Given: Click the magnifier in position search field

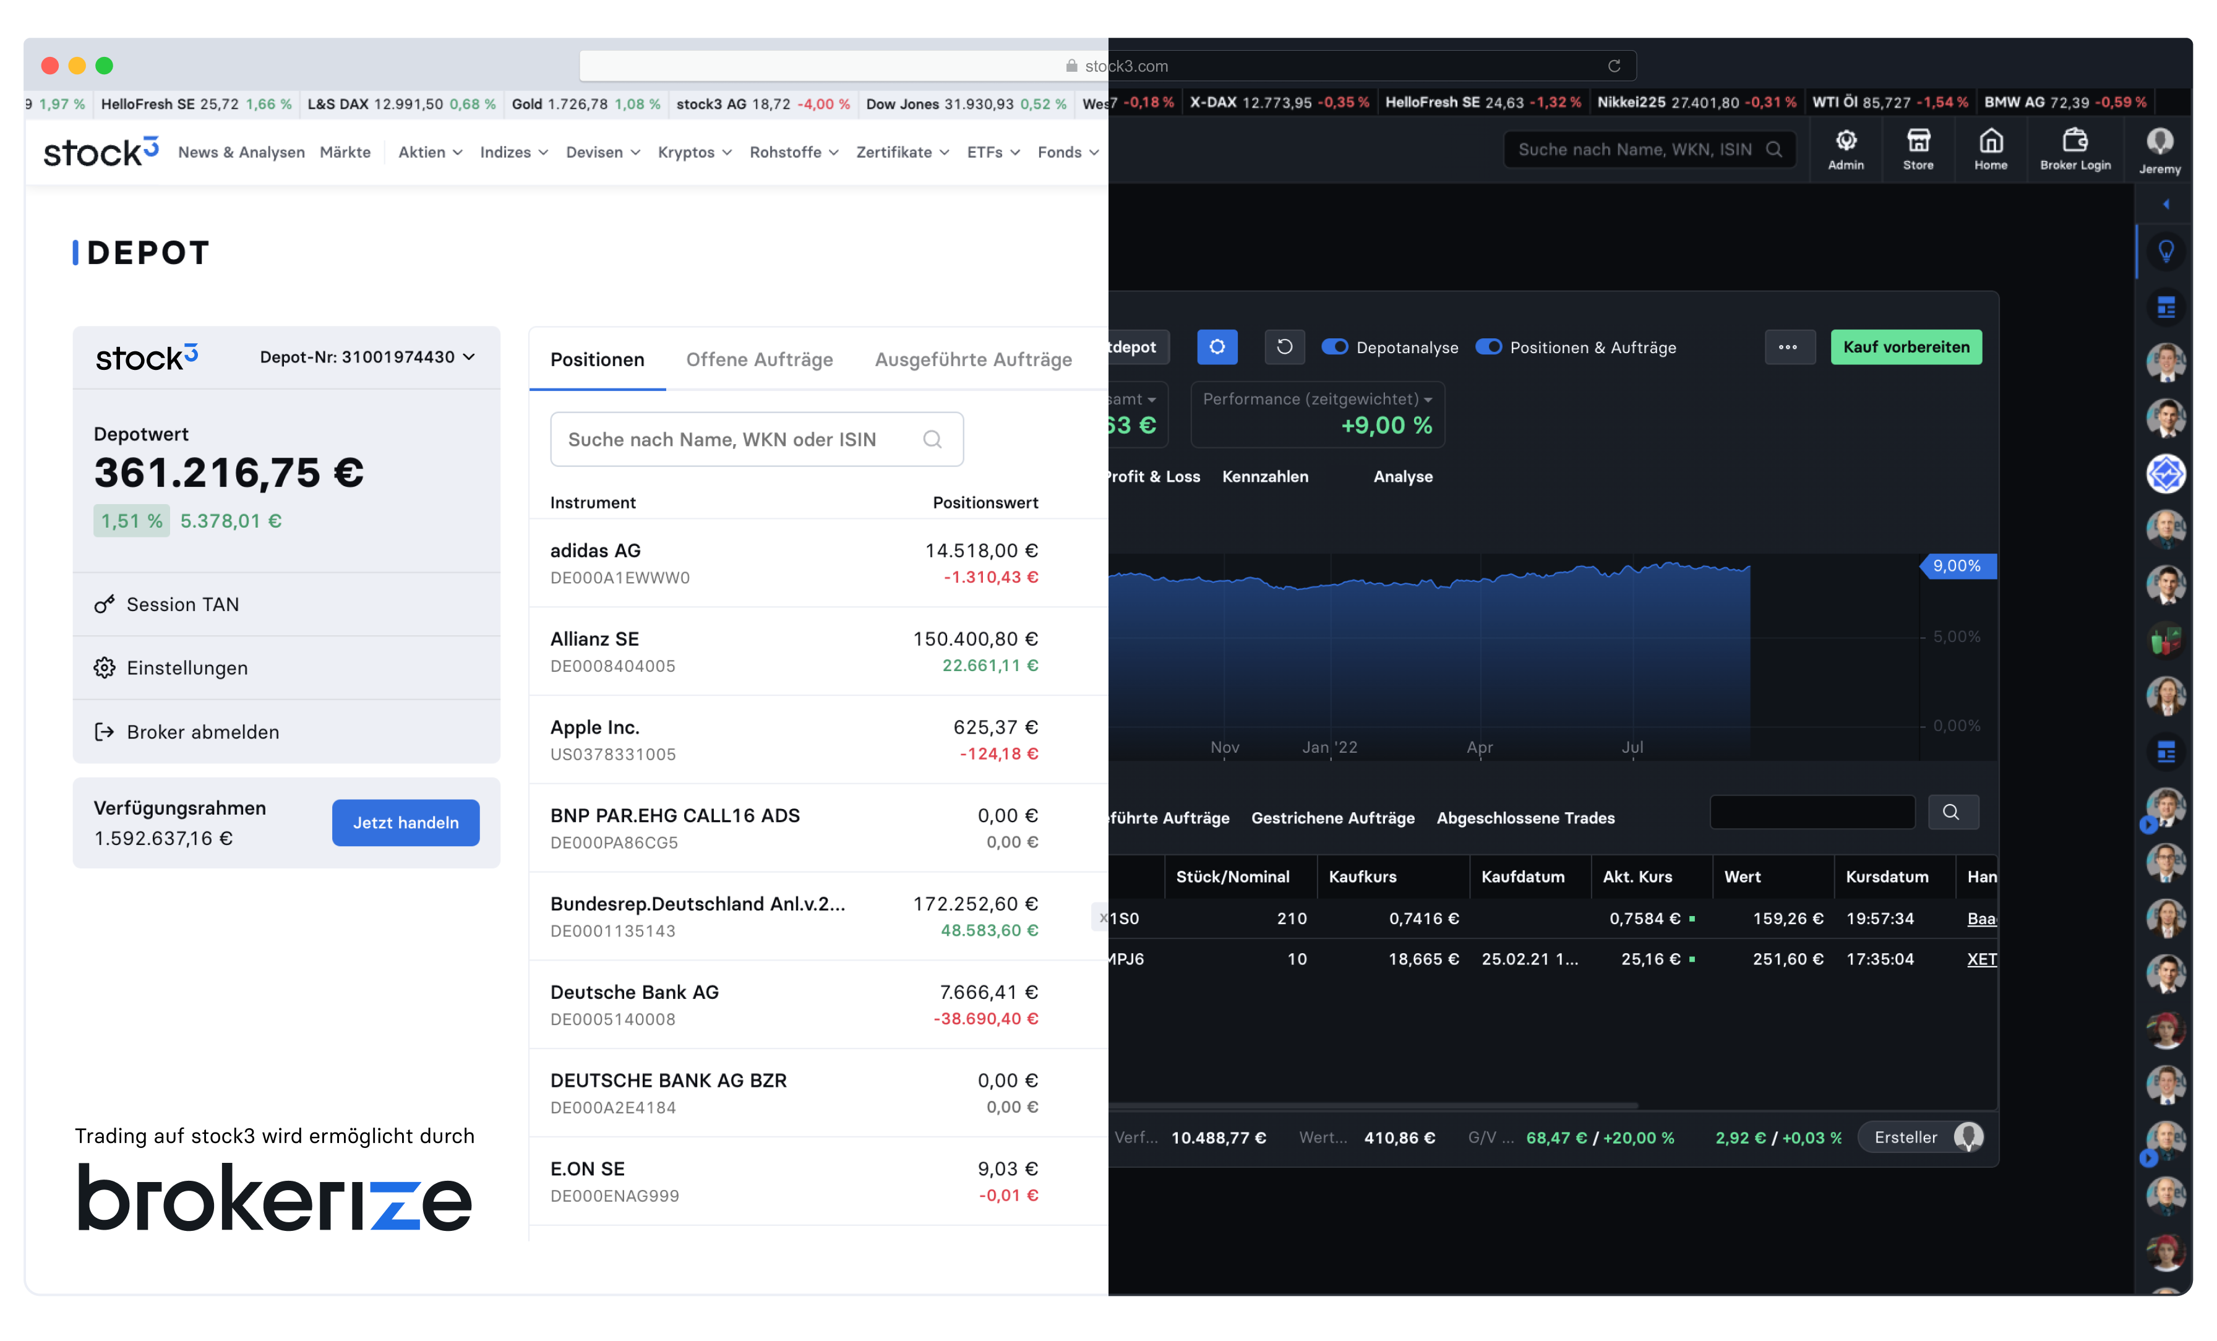Looking at the screenshot, I should coord(932,439).
